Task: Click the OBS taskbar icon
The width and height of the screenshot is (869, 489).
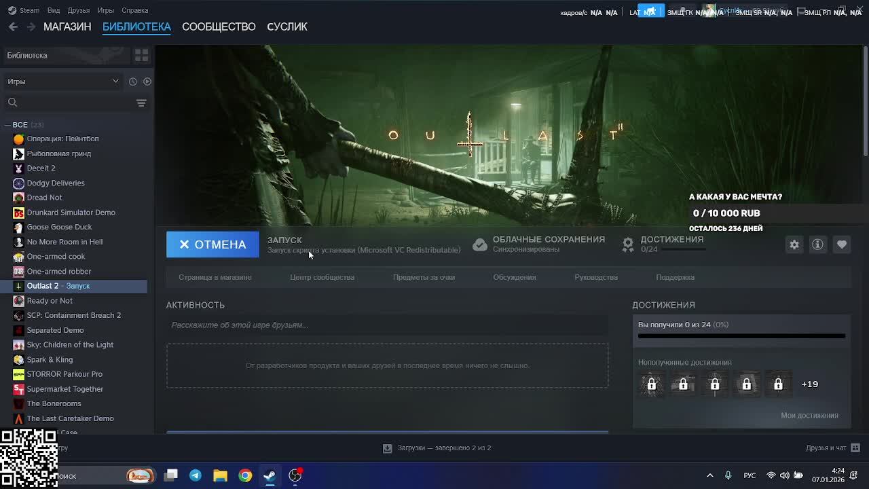Action: [295, 475]
